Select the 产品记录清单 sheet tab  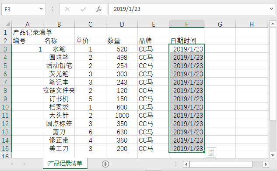(65, 163)
